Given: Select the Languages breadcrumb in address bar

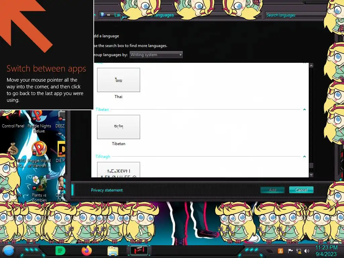Looking at the screenshot, I should click(164, 15).
